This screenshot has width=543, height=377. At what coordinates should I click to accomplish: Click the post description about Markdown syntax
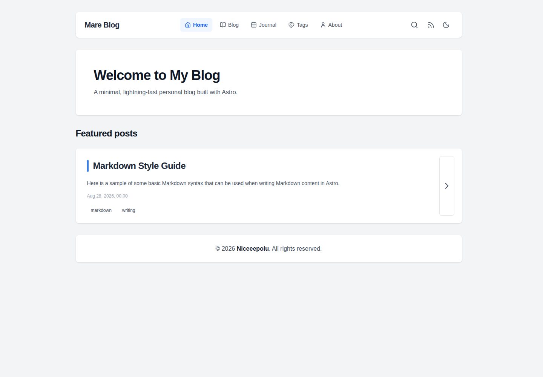pos(213,183)
